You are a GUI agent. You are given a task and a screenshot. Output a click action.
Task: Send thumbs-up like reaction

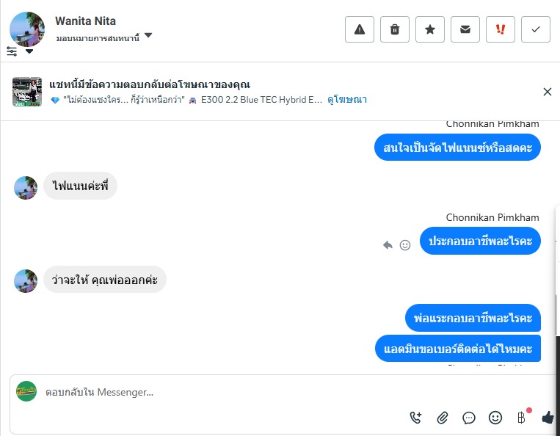548,418
